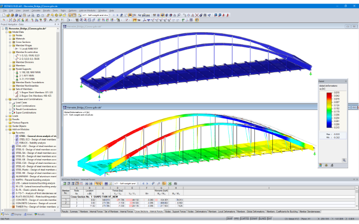This screenshot has height=224, width=359.
Task: Click the color scale icon at Panel bottom-left
Action: pyautogui.click(x=321, y=165)
